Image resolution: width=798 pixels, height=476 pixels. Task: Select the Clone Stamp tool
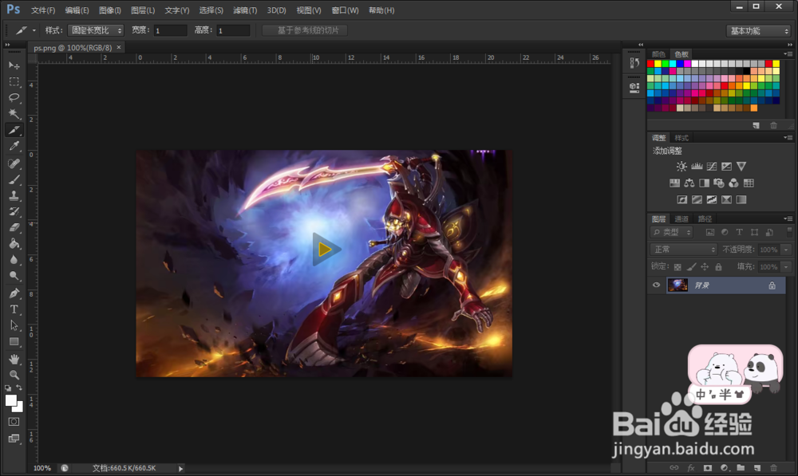pyautogui.click(x=14, y=195)
